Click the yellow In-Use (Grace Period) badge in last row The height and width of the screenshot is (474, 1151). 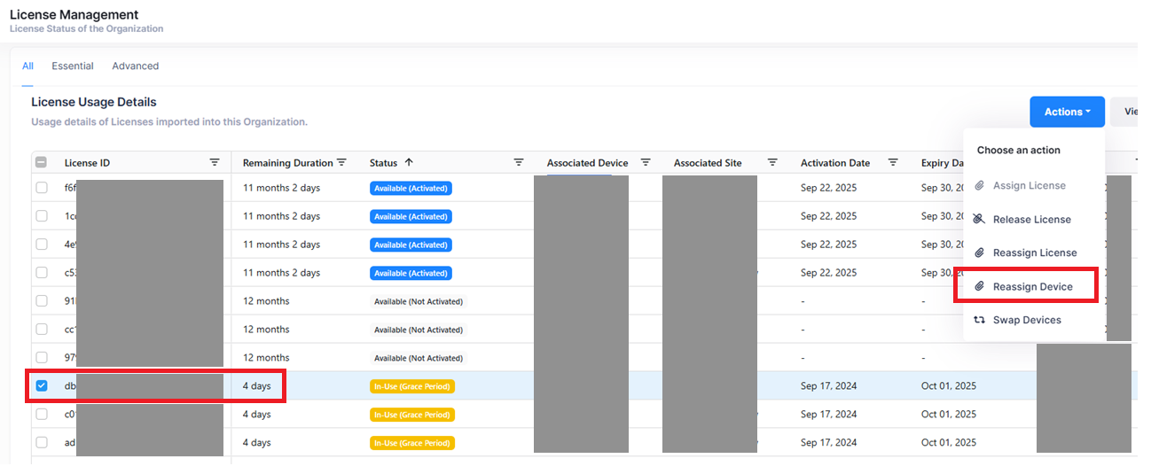pos(411,443)
